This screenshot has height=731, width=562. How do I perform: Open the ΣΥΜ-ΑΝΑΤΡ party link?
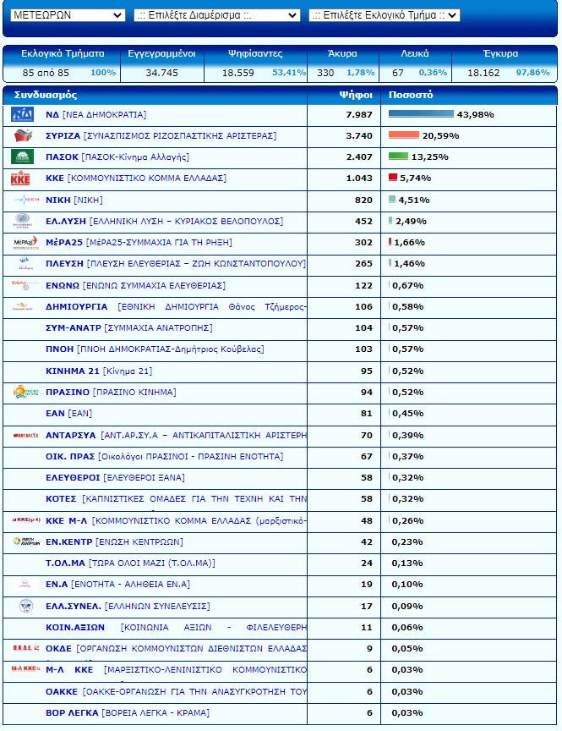tap(129, 327)
